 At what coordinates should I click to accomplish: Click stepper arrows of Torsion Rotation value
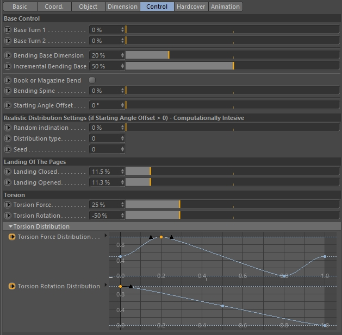click(122, 216)
